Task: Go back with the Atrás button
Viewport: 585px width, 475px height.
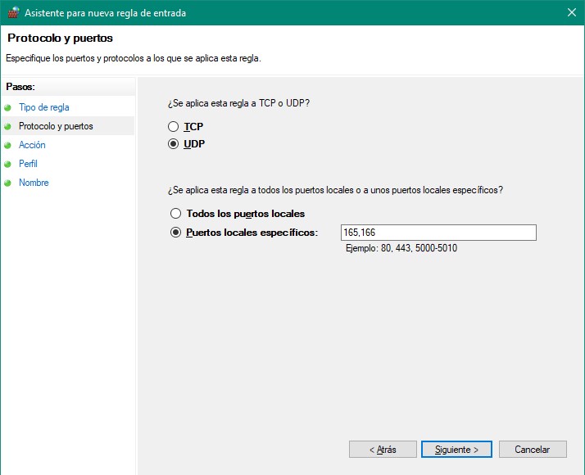Action: tap(383, 450)
